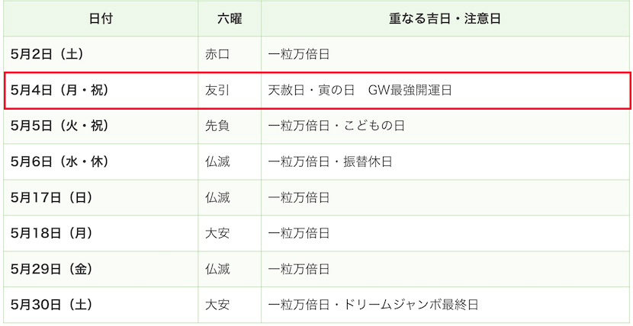Click the 天赦日・寅の日 GW最強開運日 text
Image resolution: width=633 pixels, height=326 pixels.
360,91
